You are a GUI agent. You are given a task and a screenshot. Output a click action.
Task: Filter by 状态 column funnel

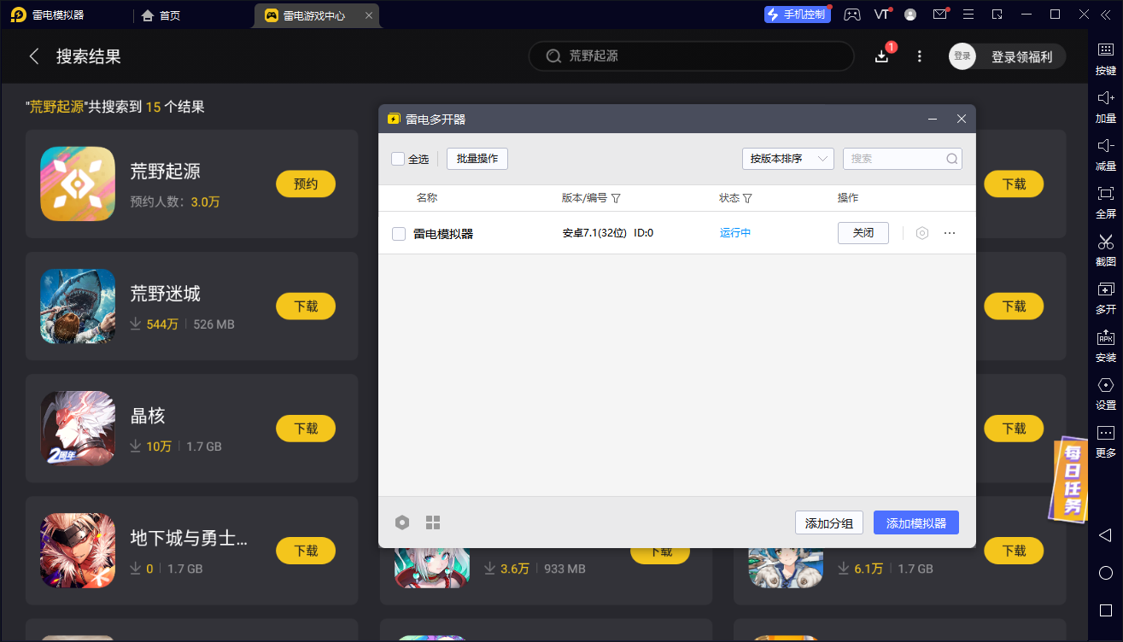pyautogui.click(x=748, y=198)
